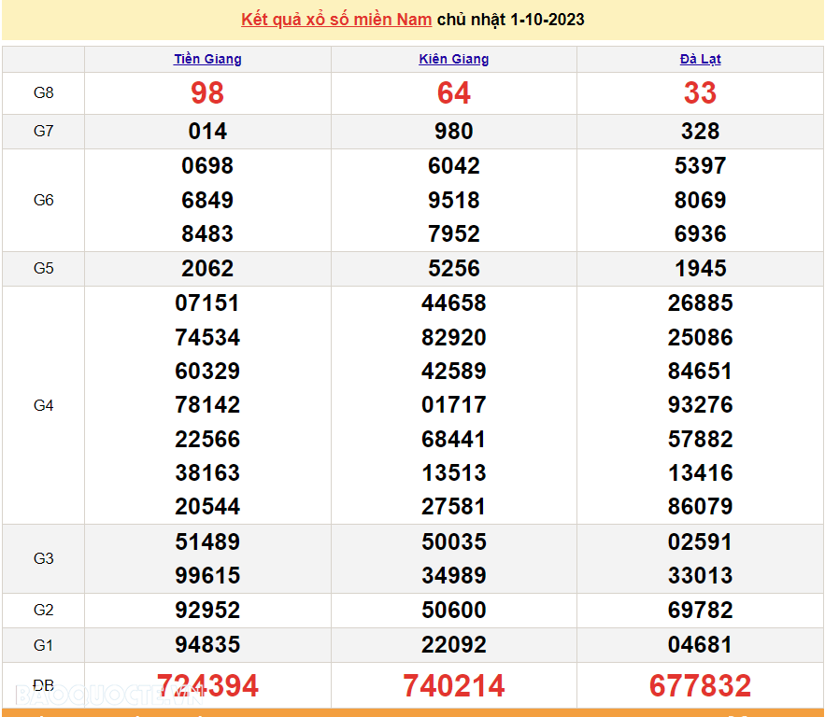Select jackpot number 677832
This screenshot has width=825, height=717.
[700, 686]
